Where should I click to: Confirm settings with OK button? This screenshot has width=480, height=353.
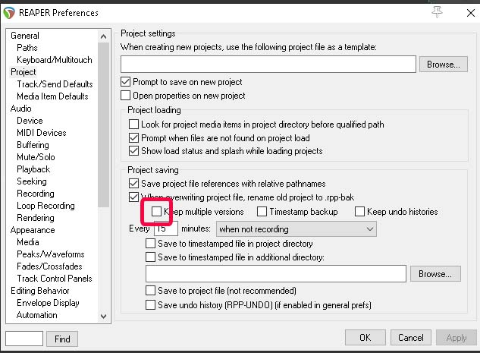click(365, 337)
